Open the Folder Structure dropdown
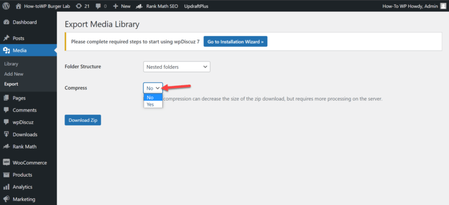This screenshot has height=205, width=449. tap(176, 67)
